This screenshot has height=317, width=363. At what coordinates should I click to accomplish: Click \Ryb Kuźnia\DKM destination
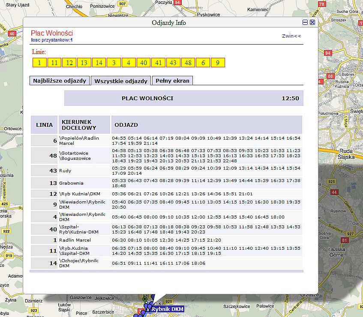[x=80, y=194]
